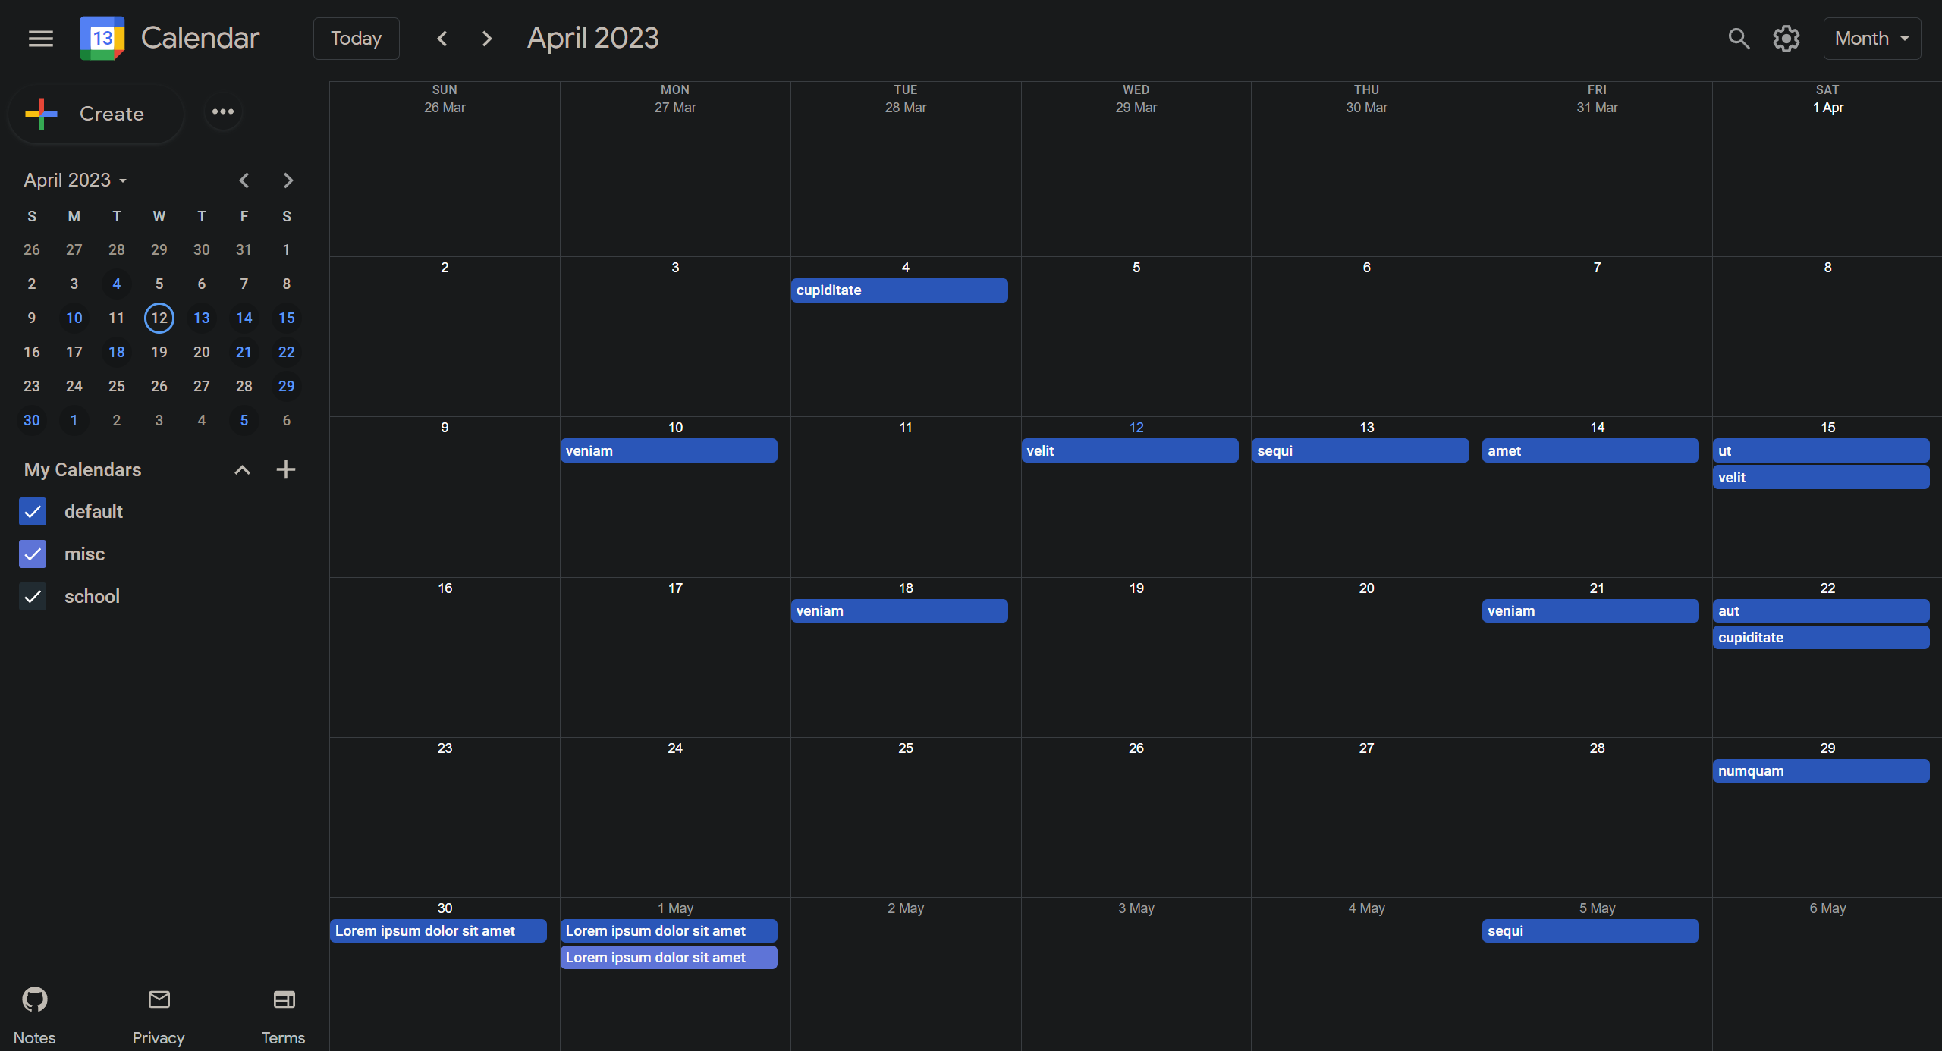Open settings via gear icon

click(x=1786, y=39)
